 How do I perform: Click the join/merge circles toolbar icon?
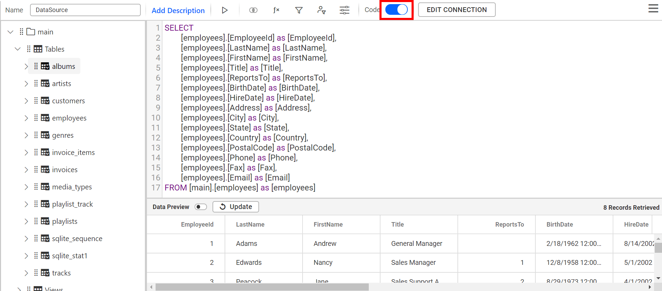point(253,10)
